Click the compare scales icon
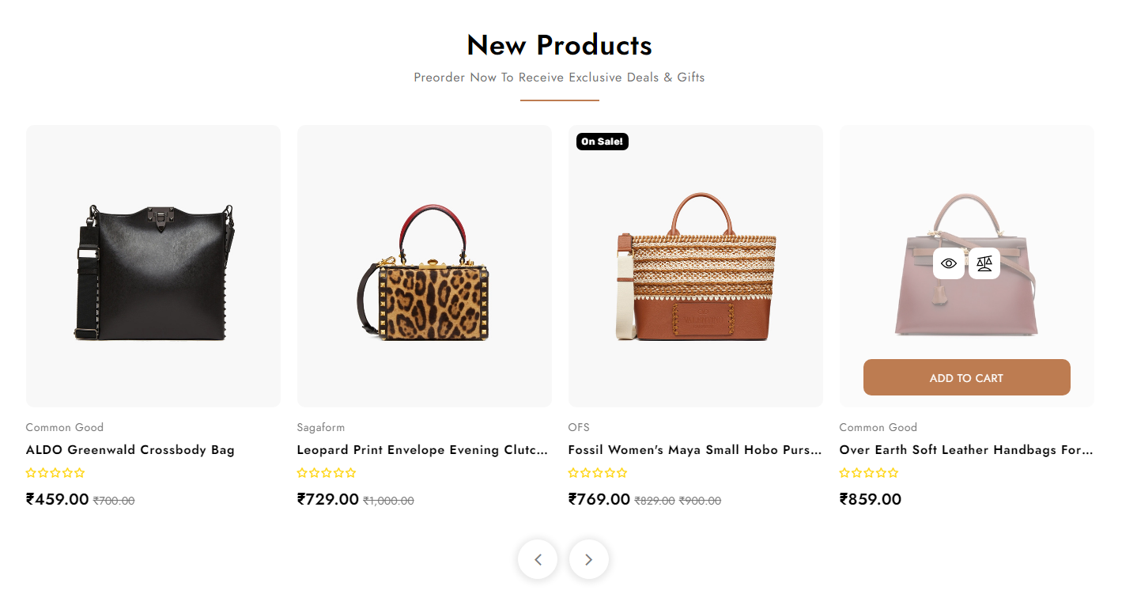This screenshot has height=594, width=1122. click(984, 263)
